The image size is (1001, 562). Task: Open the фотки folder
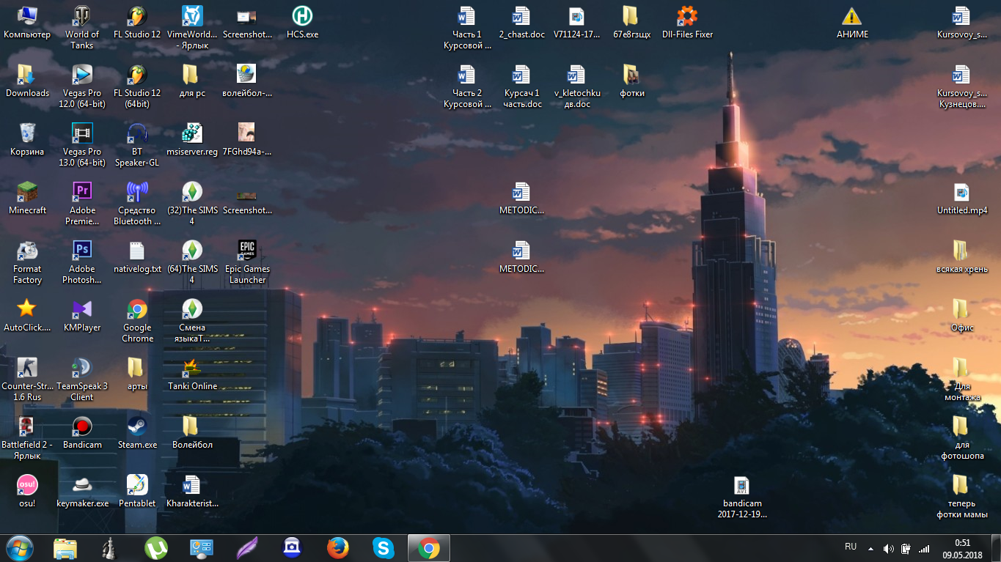coord(632,81)
